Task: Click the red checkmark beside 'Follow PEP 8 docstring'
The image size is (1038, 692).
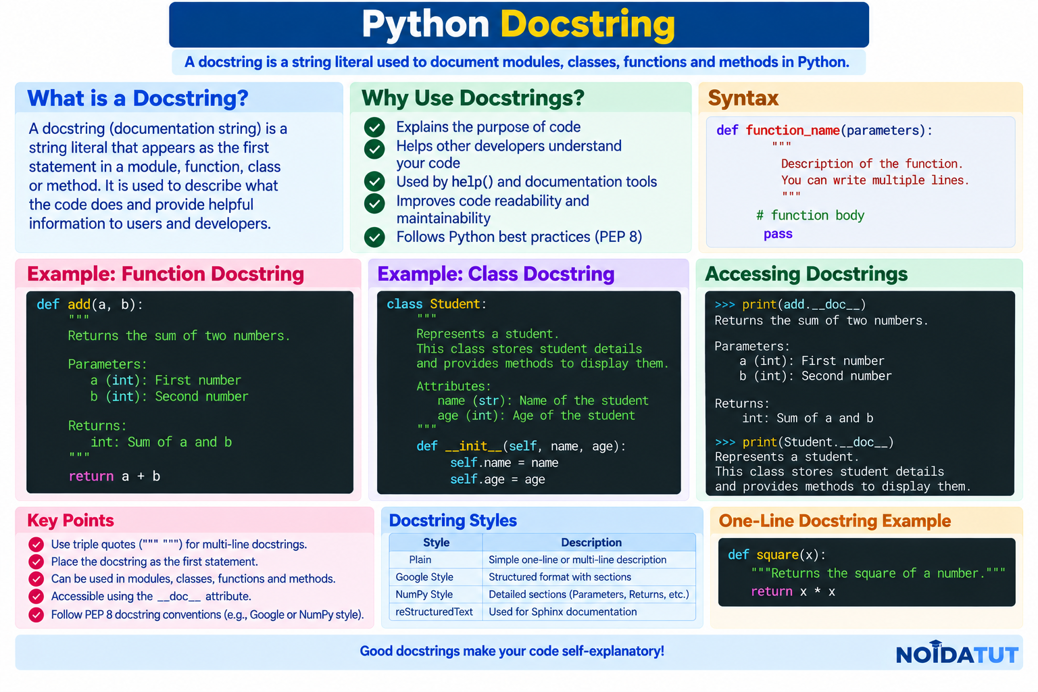Action: click(36, 614)
